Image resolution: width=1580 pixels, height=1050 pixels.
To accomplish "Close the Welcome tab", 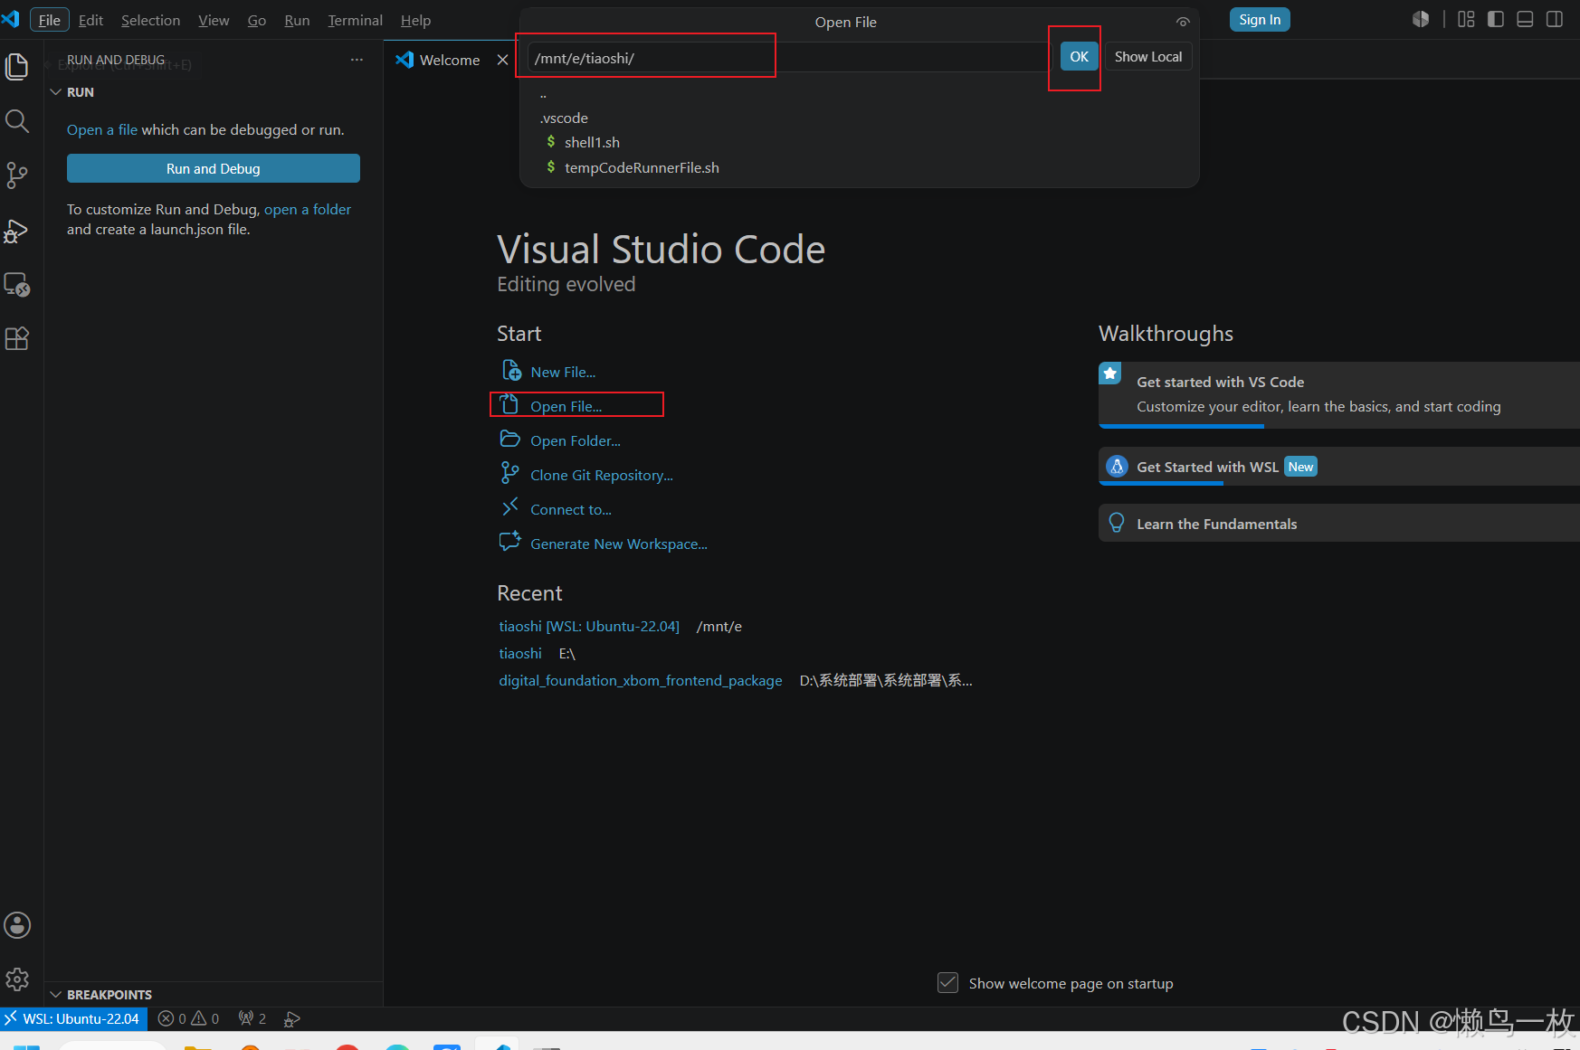I will [x=502, y=60].
